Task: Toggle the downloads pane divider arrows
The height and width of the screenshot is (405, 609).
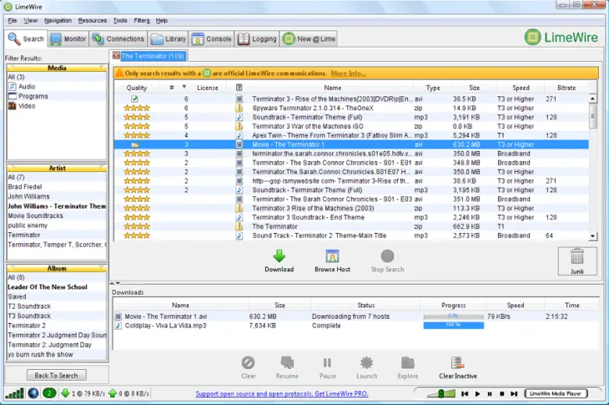Action: [x=115, y=283]
